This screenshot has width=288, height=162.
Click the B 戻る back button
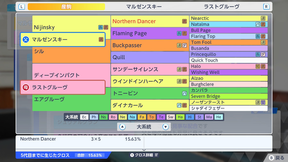coord(276,158)
